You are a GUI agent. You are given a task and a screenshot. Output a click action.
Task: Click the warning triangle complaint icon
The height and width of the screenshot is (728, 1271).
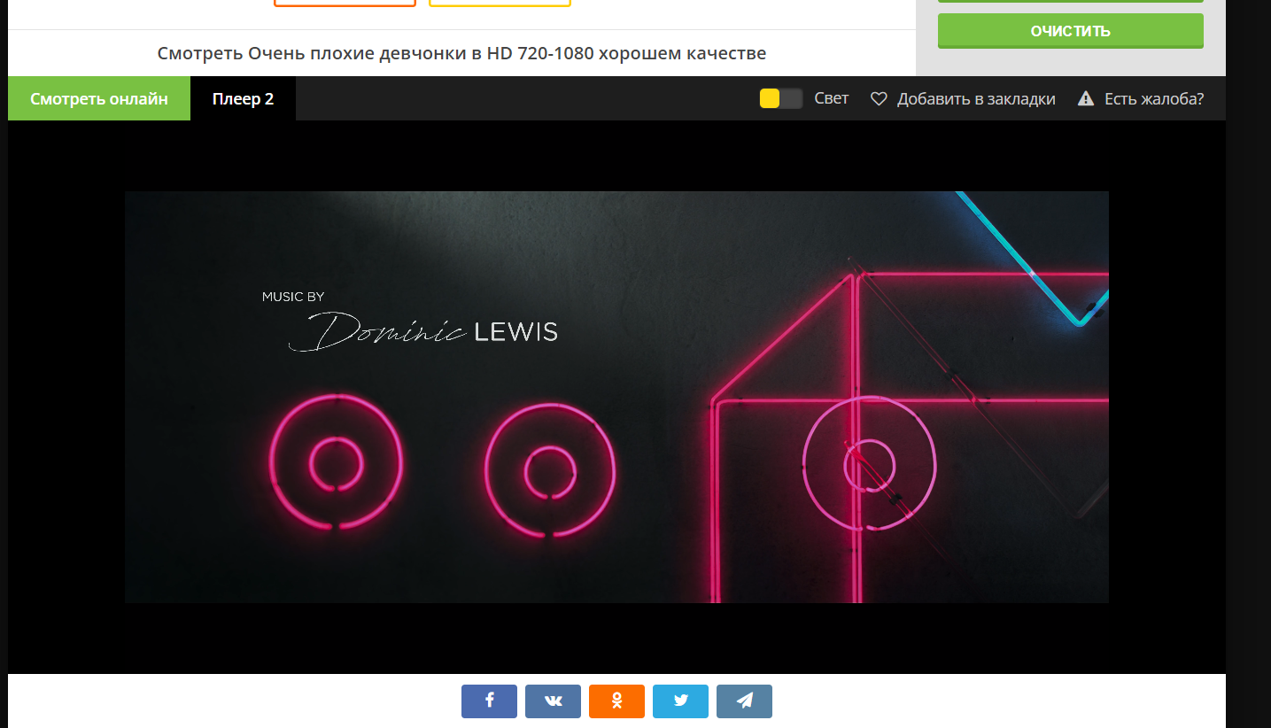click(1086, 99)
